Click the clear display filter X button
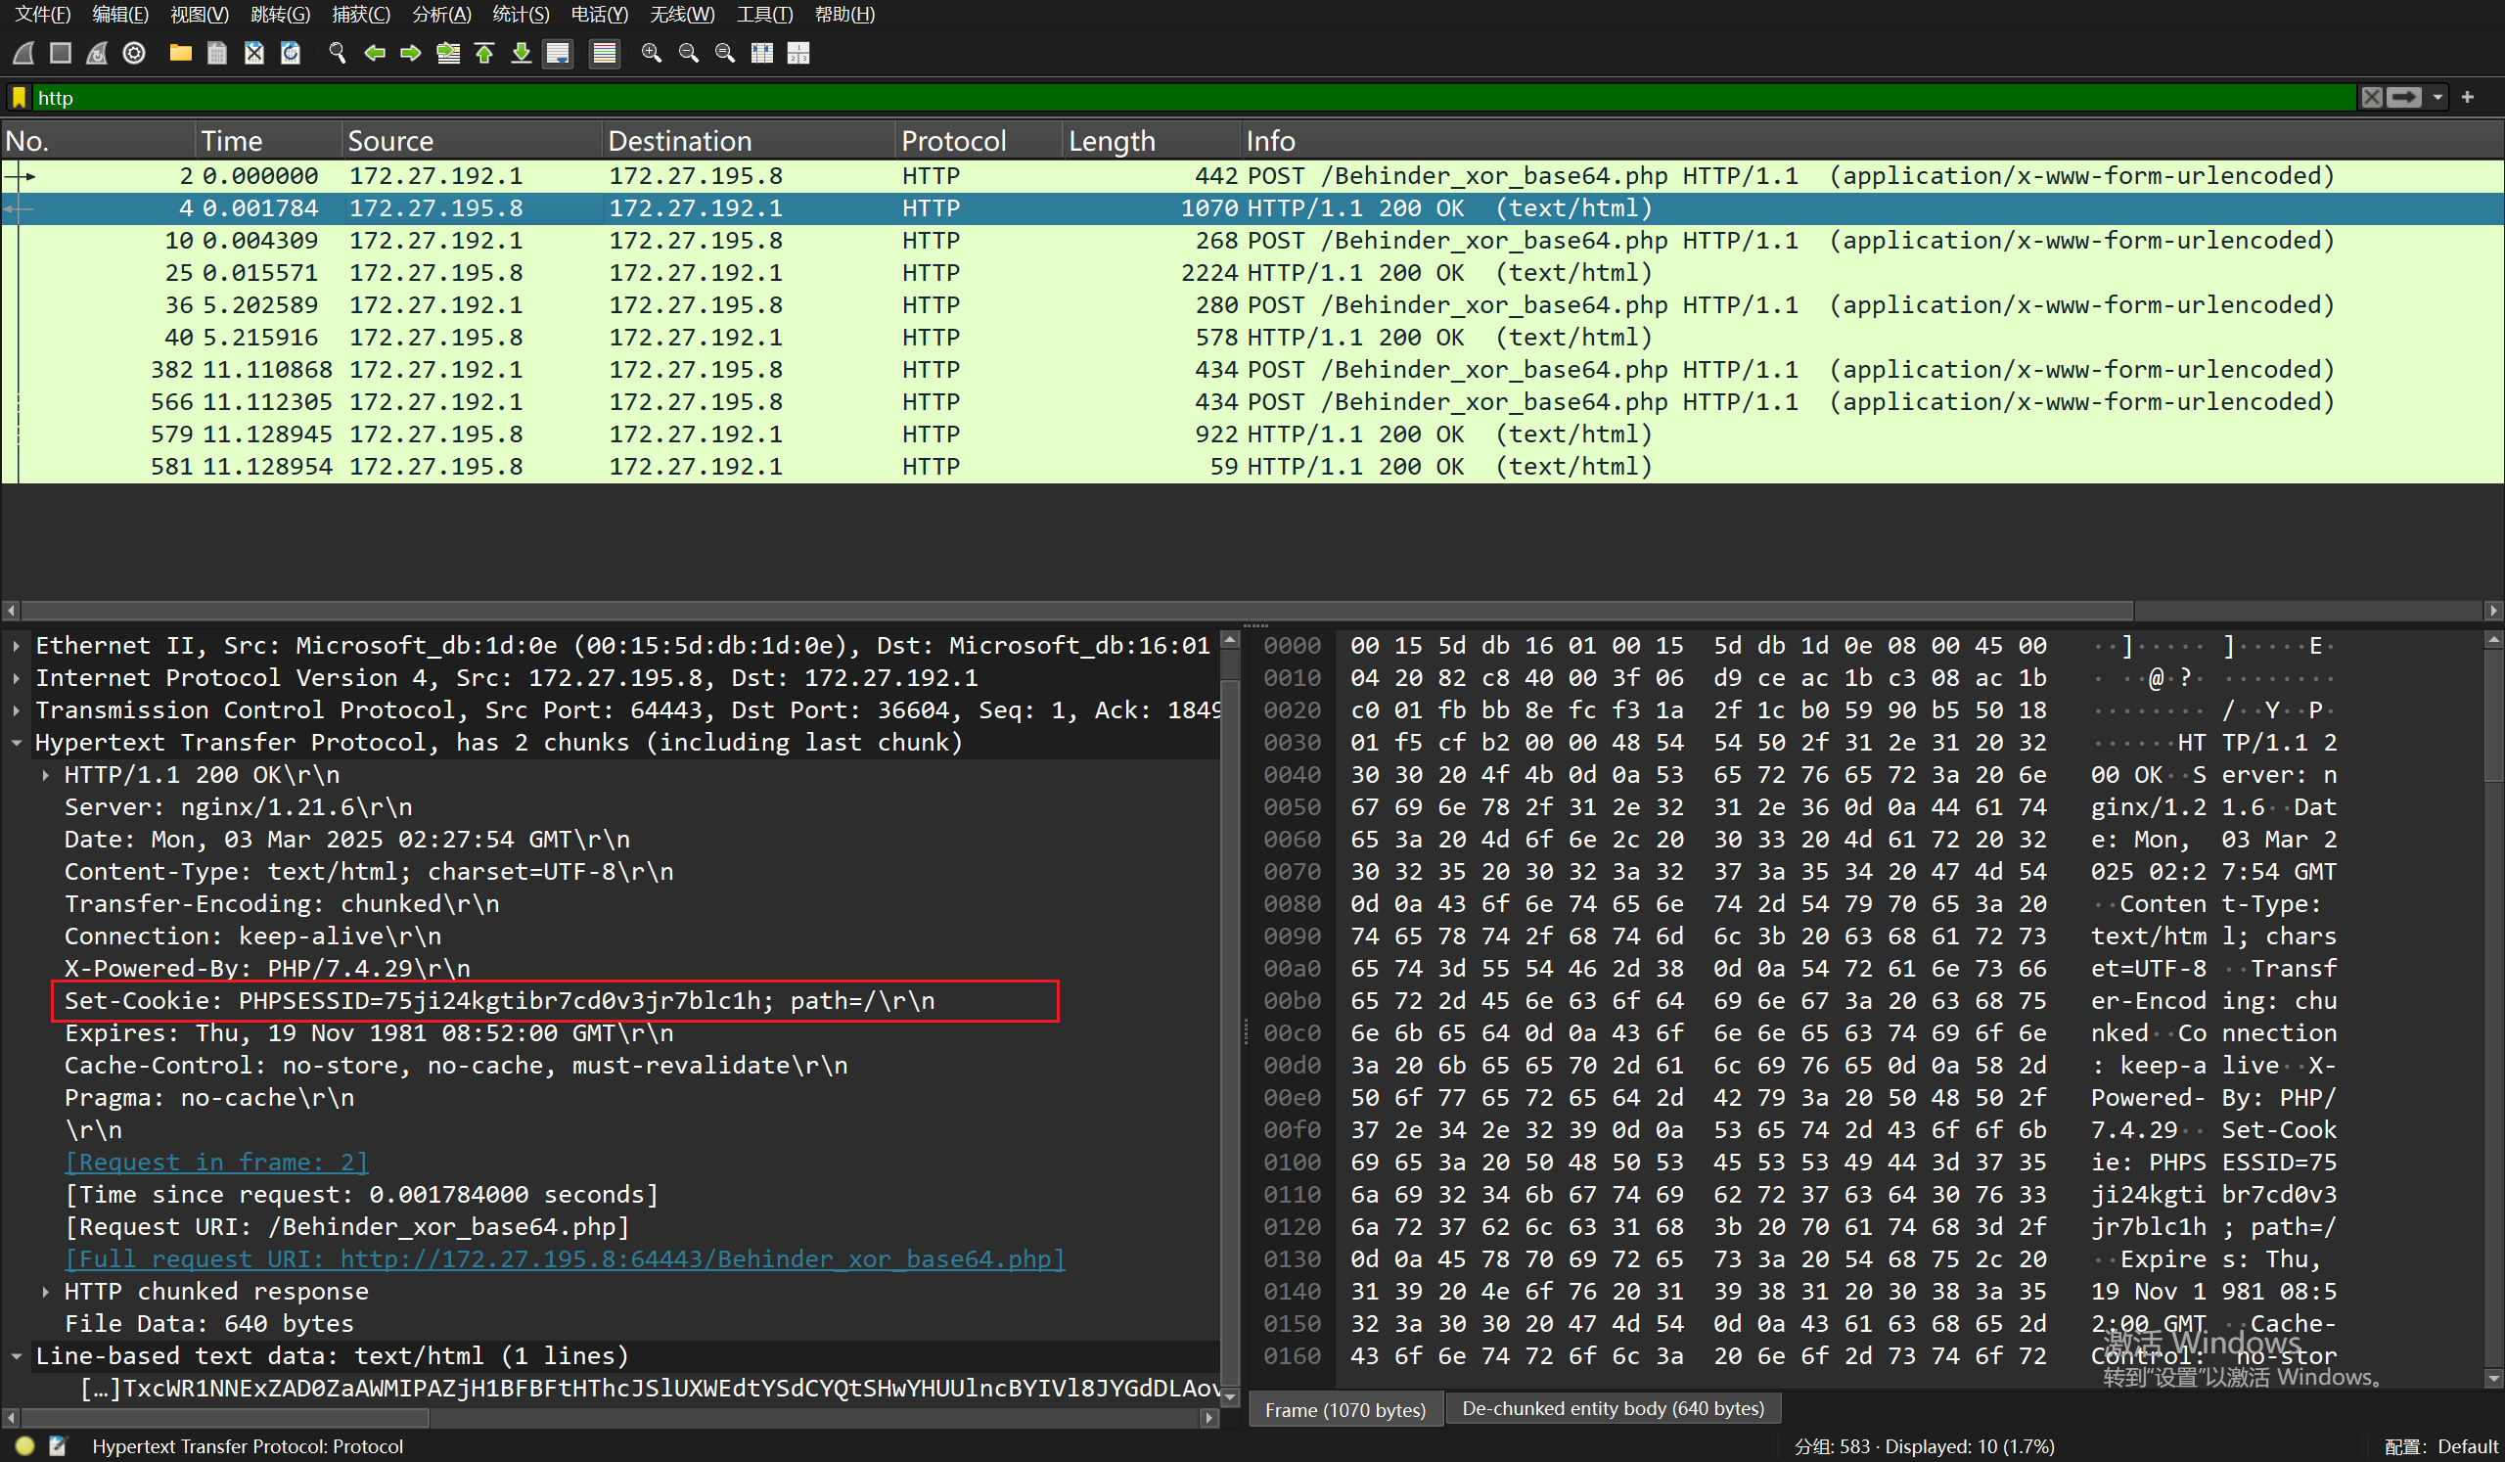The height and width of the screenshot is (1462, 2505). (x=2371, y=98)
